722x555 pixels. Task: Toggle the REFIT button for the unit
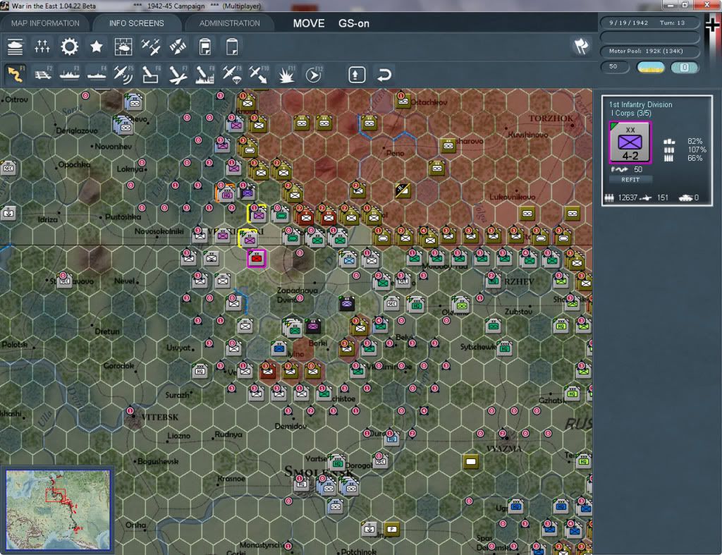point(630,180)
